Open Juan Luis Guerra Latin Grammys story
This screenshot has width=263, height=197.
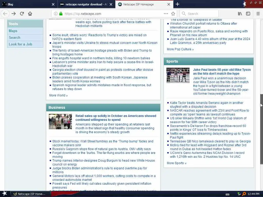(210, 41)
